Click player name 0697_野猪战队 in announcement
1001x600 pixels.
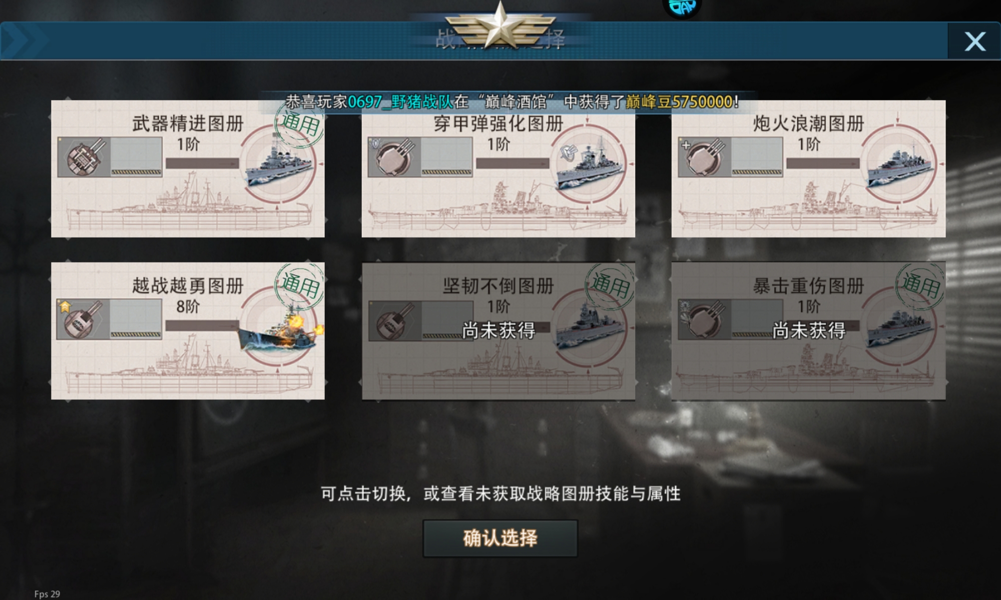(400, 102)
